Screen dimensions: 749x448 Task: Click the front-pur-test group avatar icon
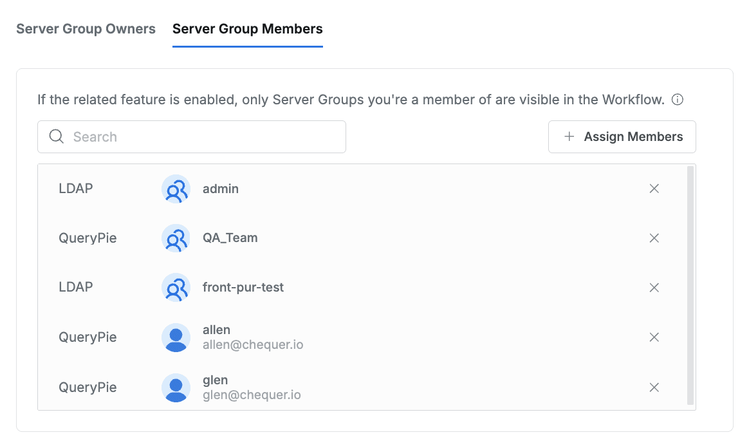tap(176, 288)
